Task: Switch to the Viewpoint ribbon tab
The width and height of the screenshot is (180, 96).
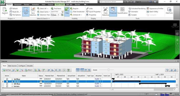Action: pyautogui.click(x=18, y=4)
